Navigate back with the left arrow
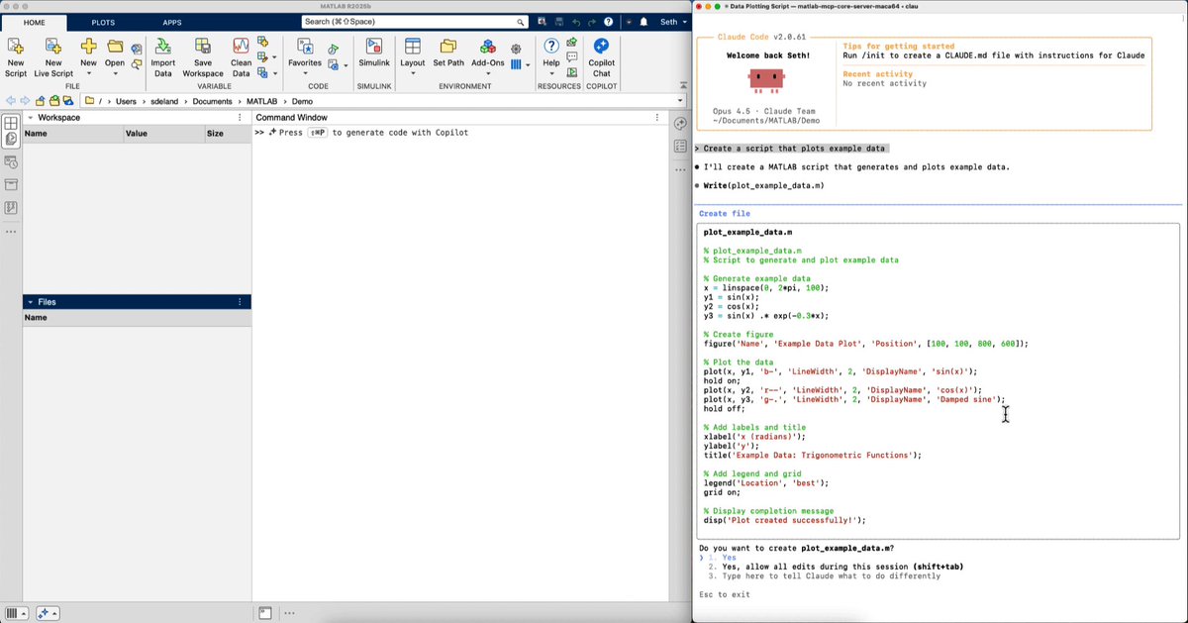This screenshot has width=1188, height=623. click(x=10, y=101)
